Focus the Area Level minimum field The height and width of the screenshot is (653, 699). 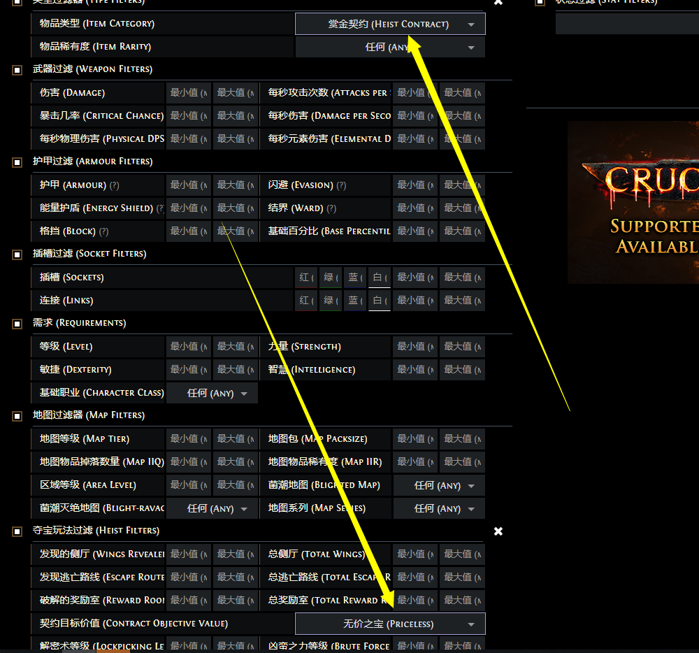(189, 485)
